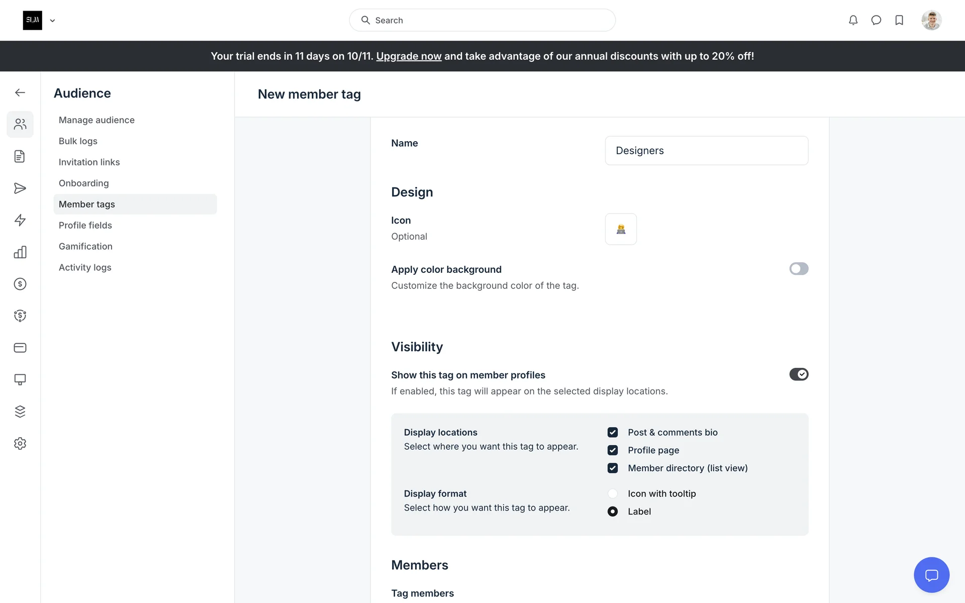965x603 pixels.
Task: Open the settings gear sidebar icon
Action: [20, 443]
